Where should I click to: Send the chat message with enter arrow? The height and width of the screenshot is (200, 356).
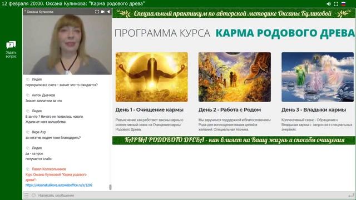351,195
